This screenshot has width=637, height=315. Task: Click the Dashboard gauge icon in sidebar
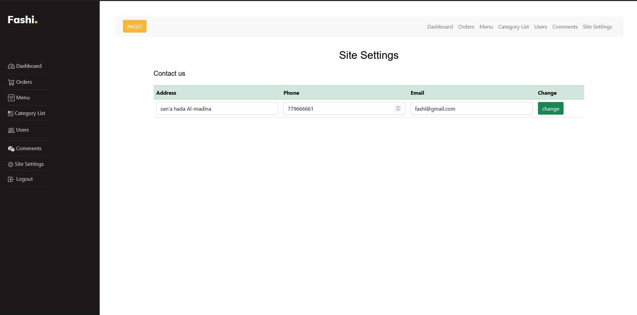coord(11,66)
